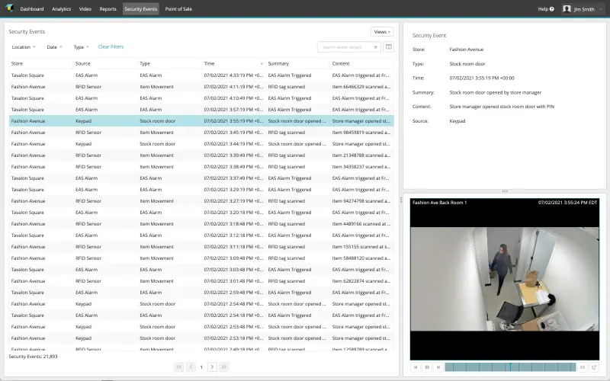Select the Item 58488120 scanned event row
610x381 pixels.
click(201, 258)
